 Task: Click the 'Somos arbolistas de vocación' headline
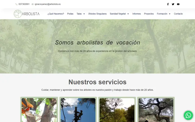point(97,43)
